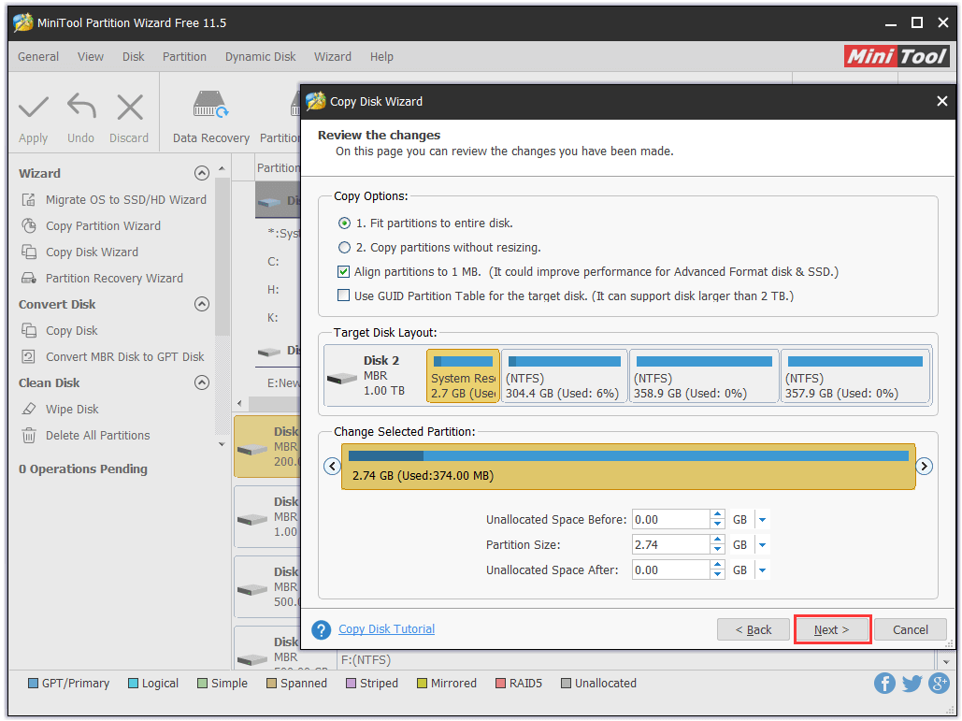
Task: Open unit dropdown for Unallocated Space After
Action: point(762,570)
